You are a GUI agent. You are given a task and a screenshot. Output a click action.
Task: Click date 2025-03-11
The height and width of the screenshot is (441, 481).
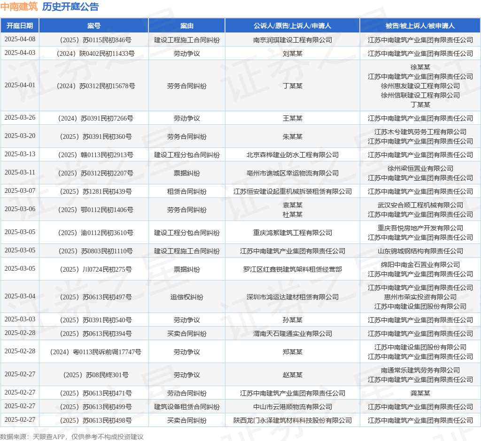[20, 172]
